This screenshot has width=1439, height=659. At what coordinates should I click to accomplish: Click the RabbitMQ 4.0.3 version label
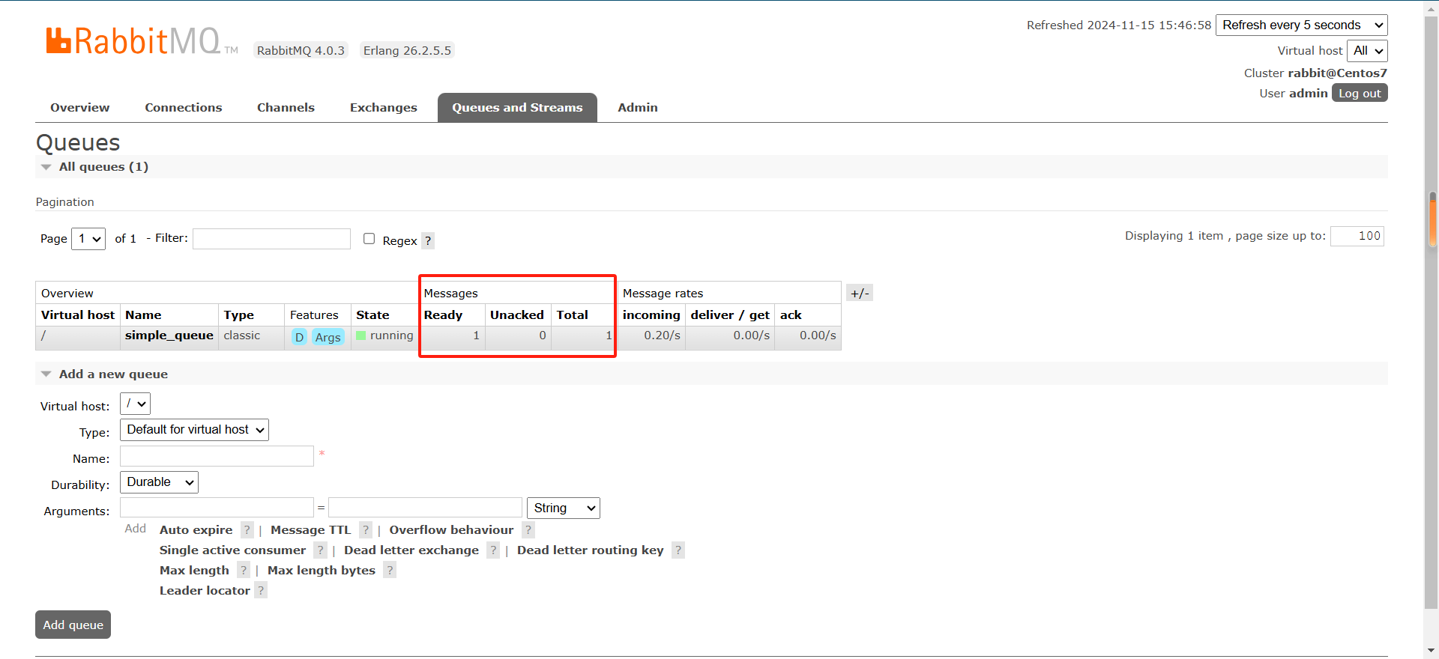click(x=301, y=50)
